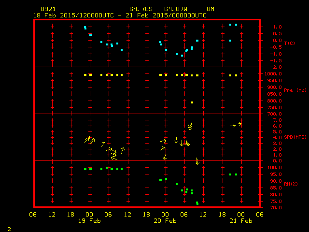Click the T(C) temperature axis label
Image resolution: width=309 pixels, height=232 pixels.
pos(289,43)
